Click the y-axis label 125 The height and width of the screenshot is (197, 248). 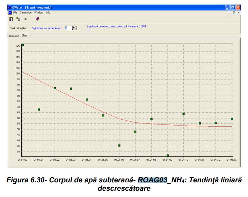(x=18, y=46)
